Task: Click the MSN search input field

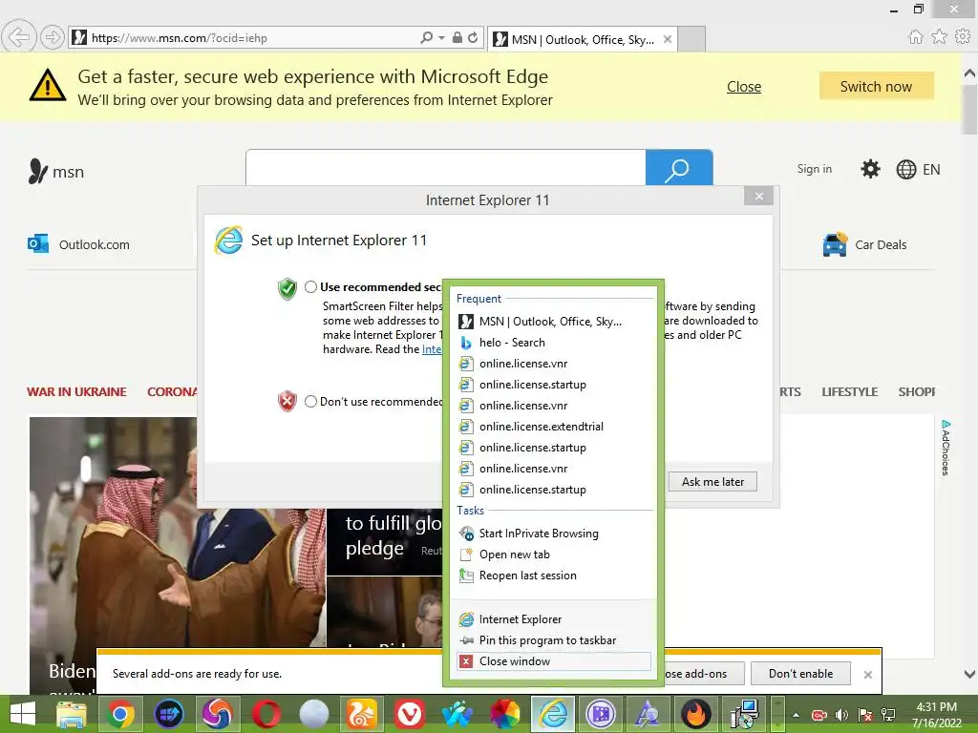Action: click(445, 168)
